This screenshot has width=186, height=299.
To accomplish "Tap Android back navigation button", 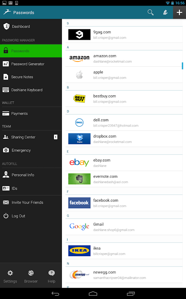I will pyautogui.click(x=55, y=294).
